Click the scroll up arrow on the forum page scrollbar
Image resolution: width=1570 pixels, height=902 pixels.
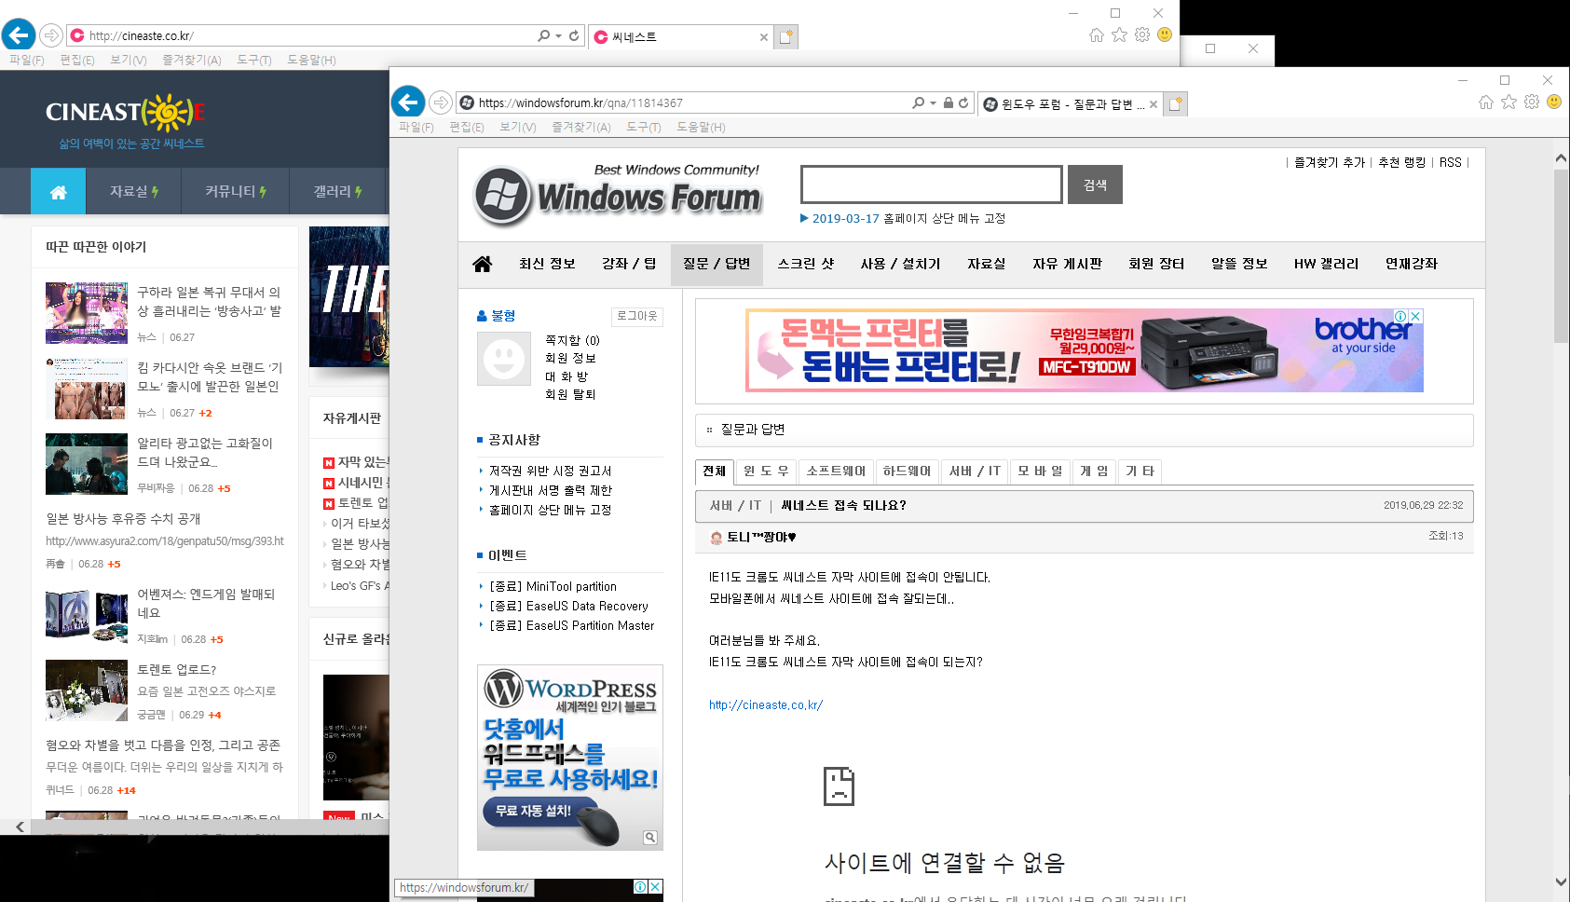[x=1561, y=158]
